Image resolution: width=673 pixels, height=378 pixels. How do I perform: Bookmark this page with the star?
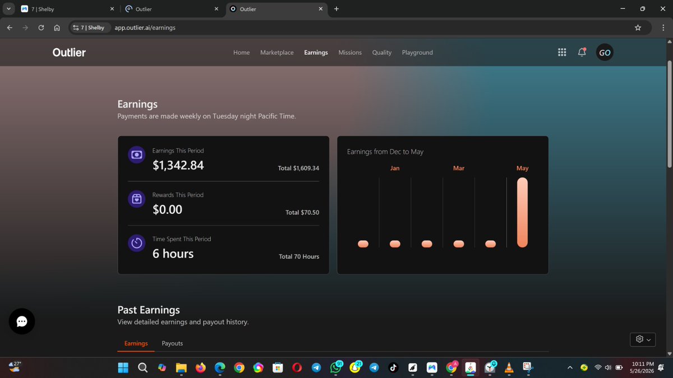tap(638, 27)
